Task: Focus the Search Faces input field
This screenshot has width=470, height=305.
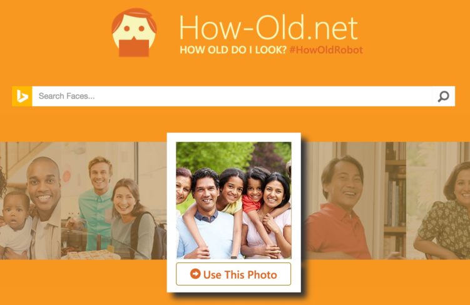Action: [232, 96]
